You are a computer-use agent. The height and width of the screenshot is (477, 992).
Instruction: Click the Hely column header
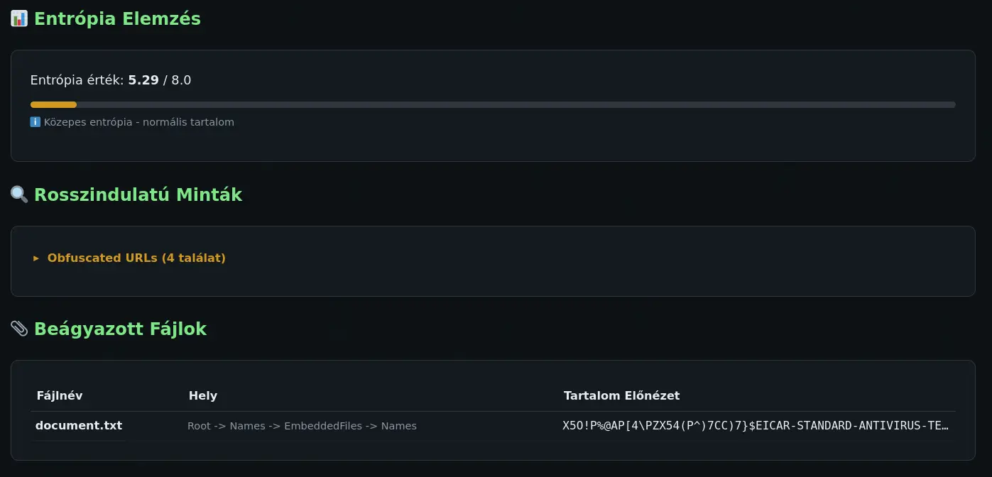pos(203,395)
